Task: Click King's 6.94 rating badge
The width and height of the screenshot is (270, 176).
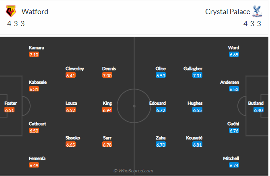Action: (107, 110)
